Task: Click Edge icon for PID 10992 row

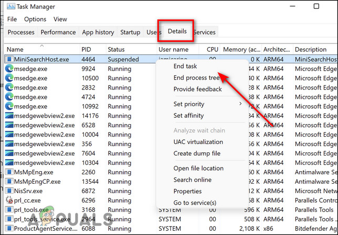Action: [9, 106]
